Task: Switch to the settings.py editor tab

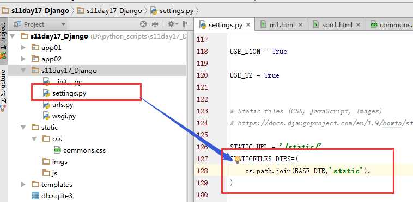Action: tap(225, 25)
